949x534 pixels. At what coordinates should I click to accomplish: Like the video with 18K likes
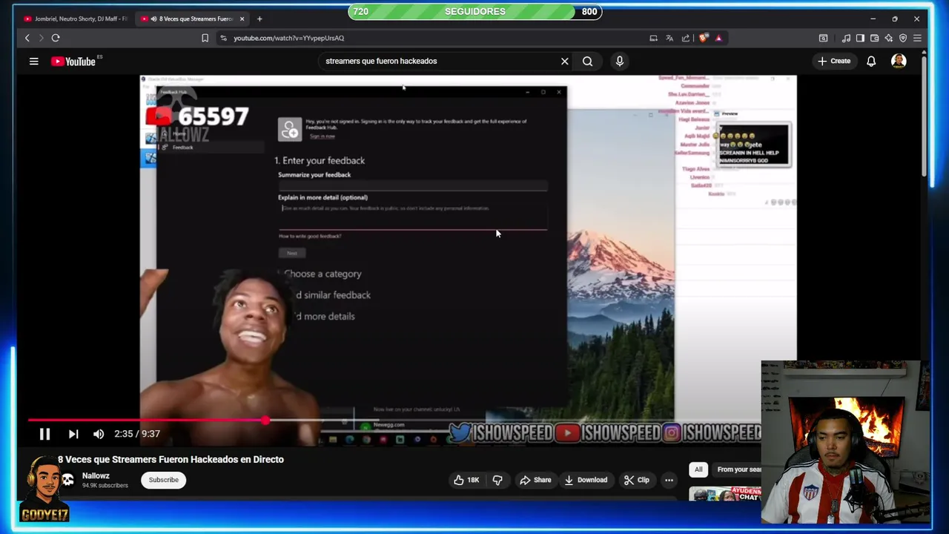point(466,480)
